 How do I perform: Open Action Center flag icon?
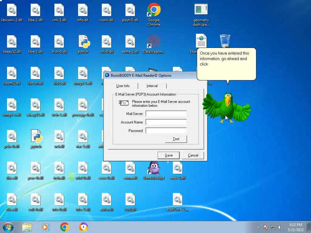coord(266,228)
